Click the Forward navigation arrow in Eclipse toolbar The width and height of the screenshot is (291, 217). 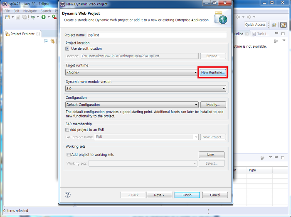(249, 17)
